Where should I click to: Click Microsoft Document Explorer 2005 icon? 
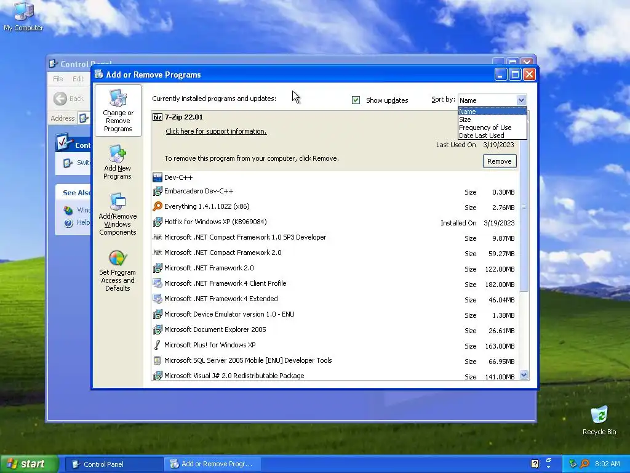(157, 329)
